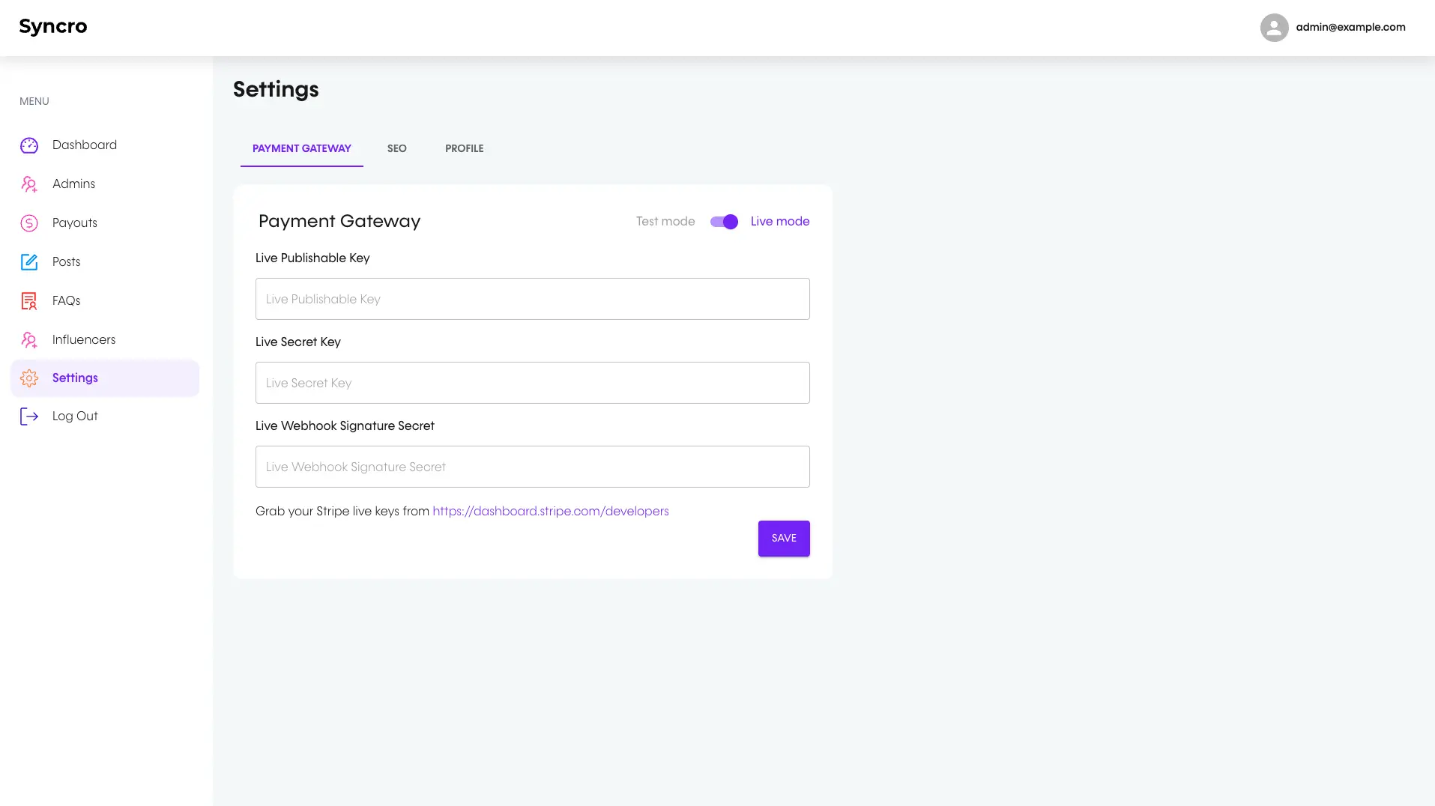Focus the Live Publishable Key field

pyautogui.click(x=533, y=299)
